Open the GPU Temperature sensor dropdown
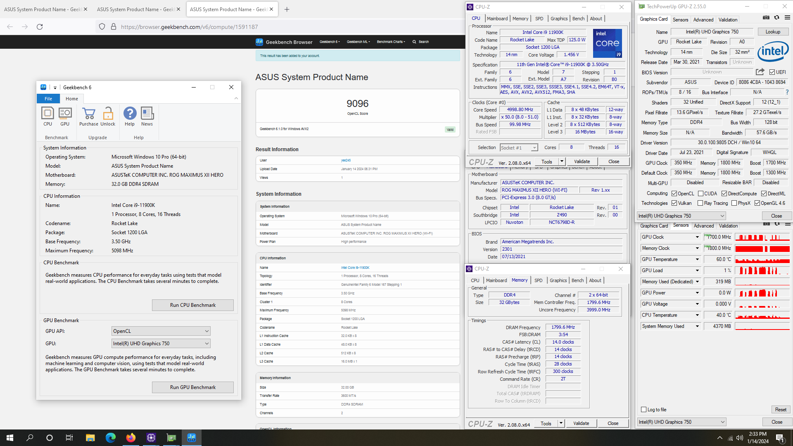Viewport: 793px width, 446px height. pyautogui.click(x=697, y=259)
